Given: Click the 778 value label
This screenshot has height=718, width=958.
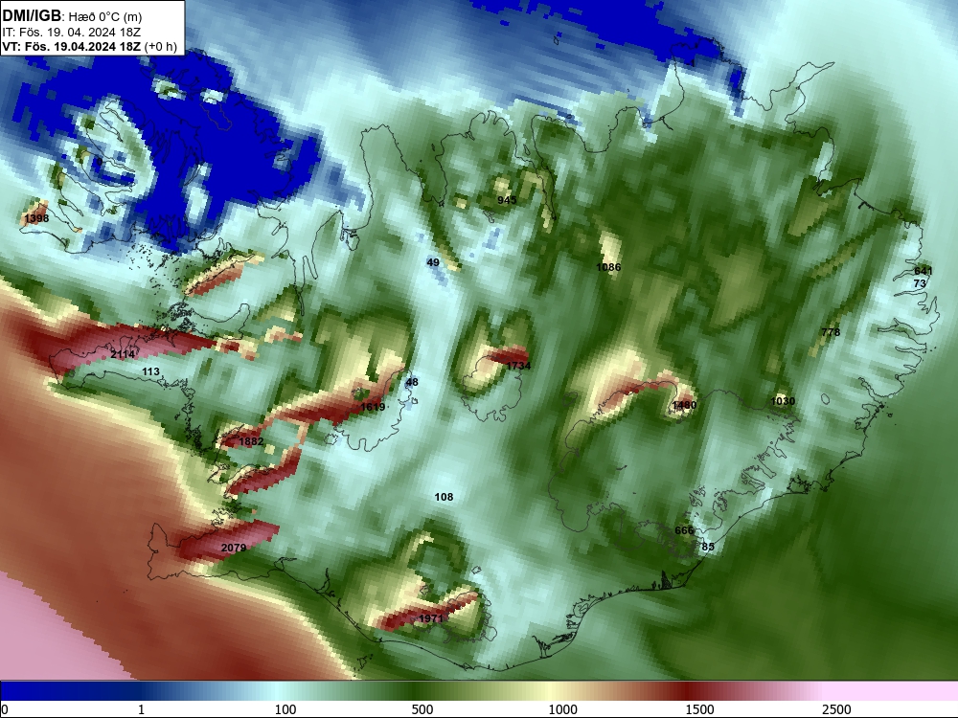Looking at the screenshot, I should pos(831,332).
